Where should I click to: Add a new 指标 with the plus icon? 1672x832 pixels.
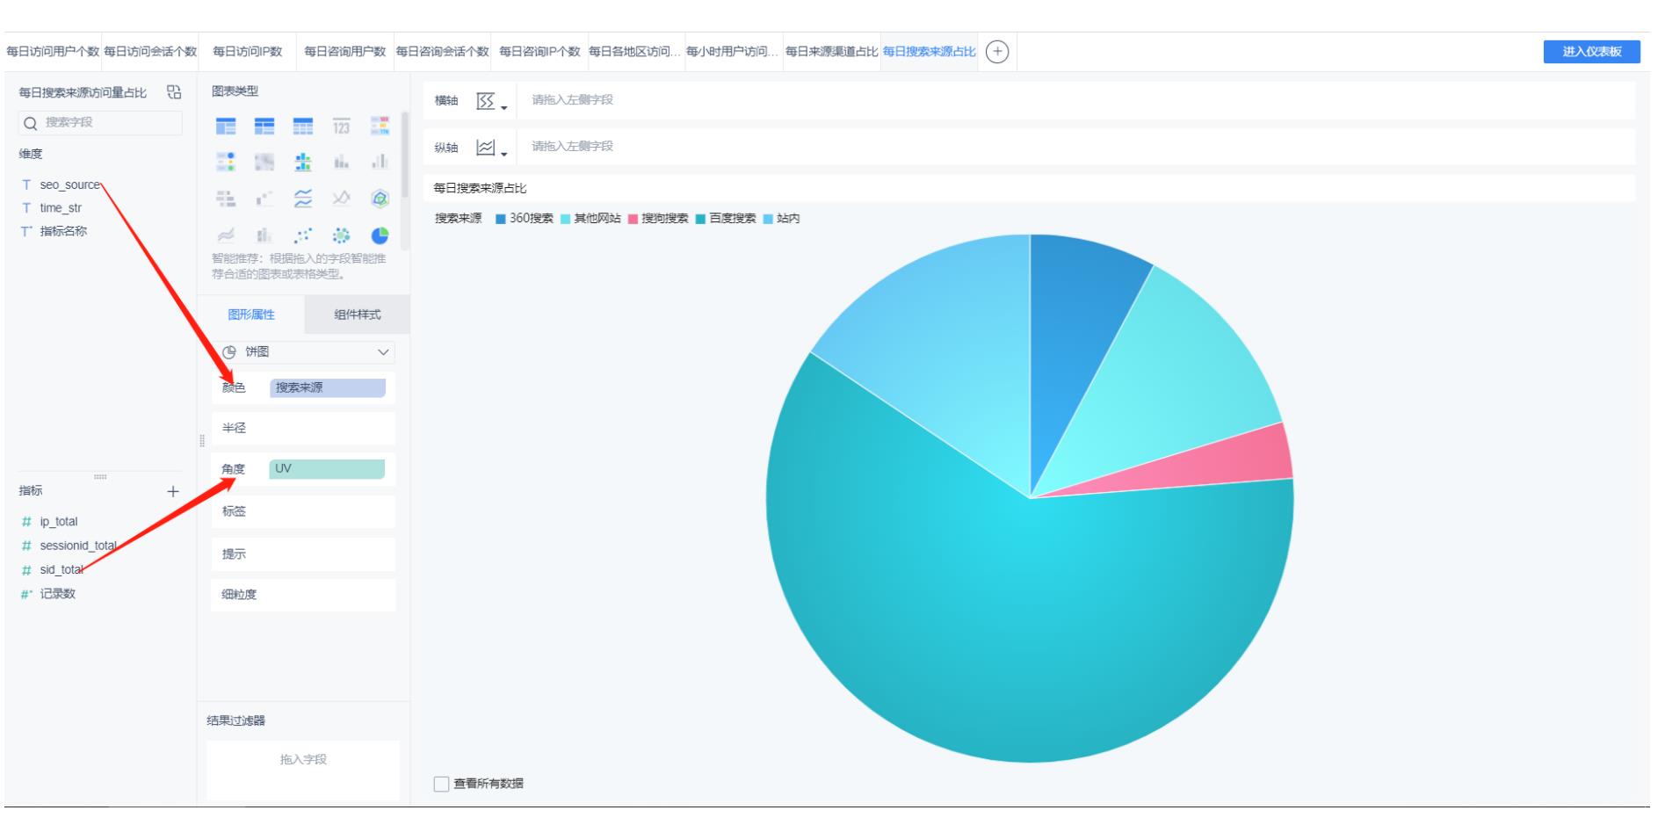click(173, 491)
